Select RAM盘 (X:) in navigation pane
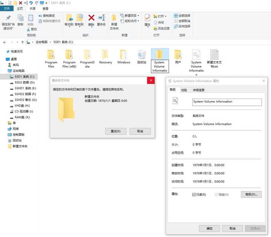271x237 pixels. coord(20,117)
